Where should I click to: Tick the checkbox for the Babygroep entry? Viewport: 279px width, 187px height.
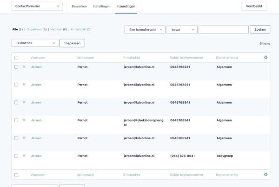[16, 156]
